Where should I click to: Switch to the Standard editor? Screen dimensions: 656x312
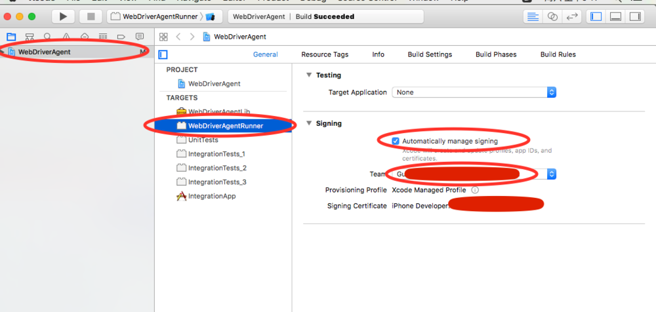[x=533, y=17]
